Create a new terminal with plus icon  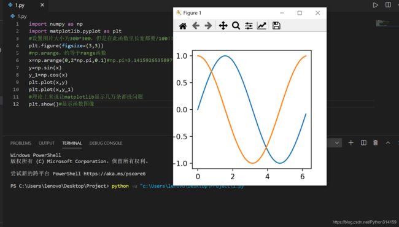pyautogui.click(x=351, y=143)
